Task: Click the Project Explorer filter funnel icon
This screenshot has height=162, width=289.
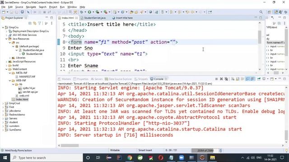Action: (39, 23)
